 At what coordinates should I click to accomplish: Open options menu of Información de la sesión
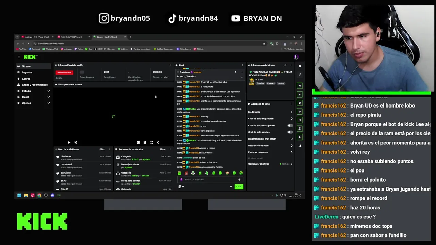tap(170, 65)
